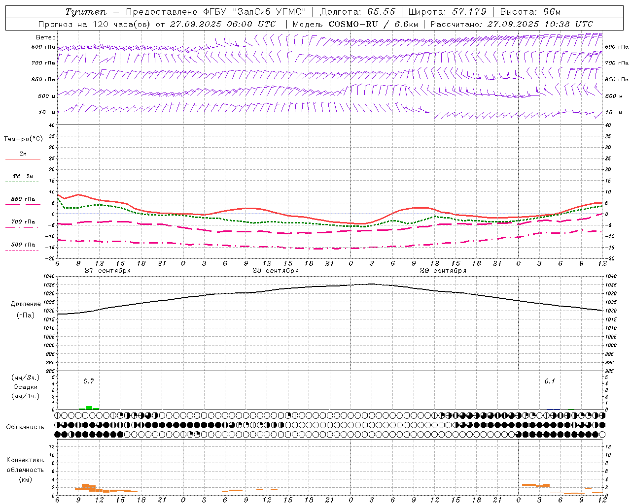This screenshot has height=504, width=631.
Task: Click the "(мм/3ч.)" precipitation unit label
Action: [x=26, y=378]
